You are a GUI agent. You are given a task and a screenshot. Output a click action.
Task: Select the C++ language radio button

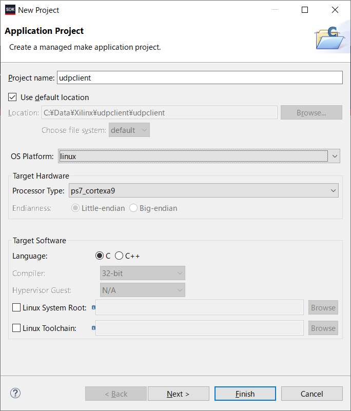pos(119,256)
